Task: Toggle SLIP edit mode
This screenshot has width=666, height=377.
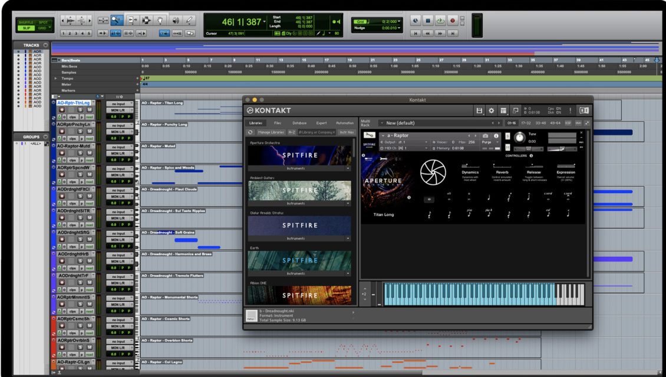Action: coord(27,28)
